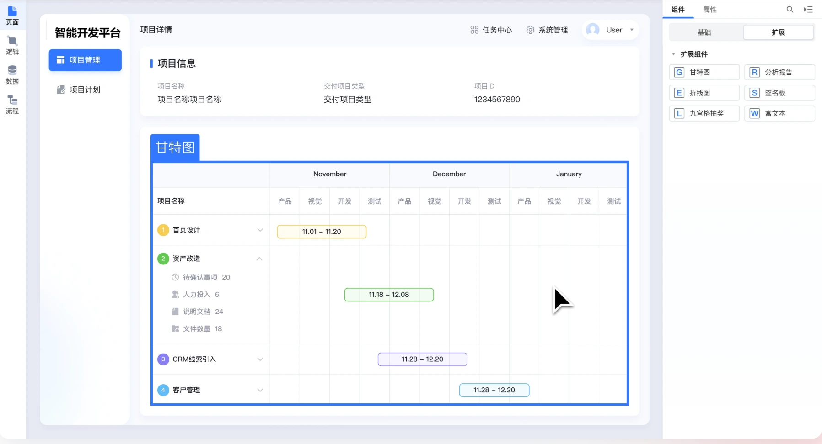Screen dimensions: 822x444
Task: Switch to the 属性 tab
Action: coord(709,10)
